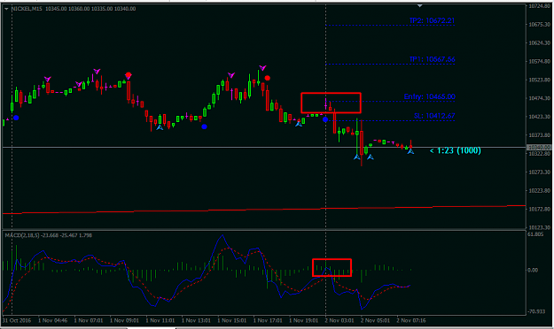
Task: Click the -70.933 MACD scale value
Action: pyautogui.click(x=536, y=311)
